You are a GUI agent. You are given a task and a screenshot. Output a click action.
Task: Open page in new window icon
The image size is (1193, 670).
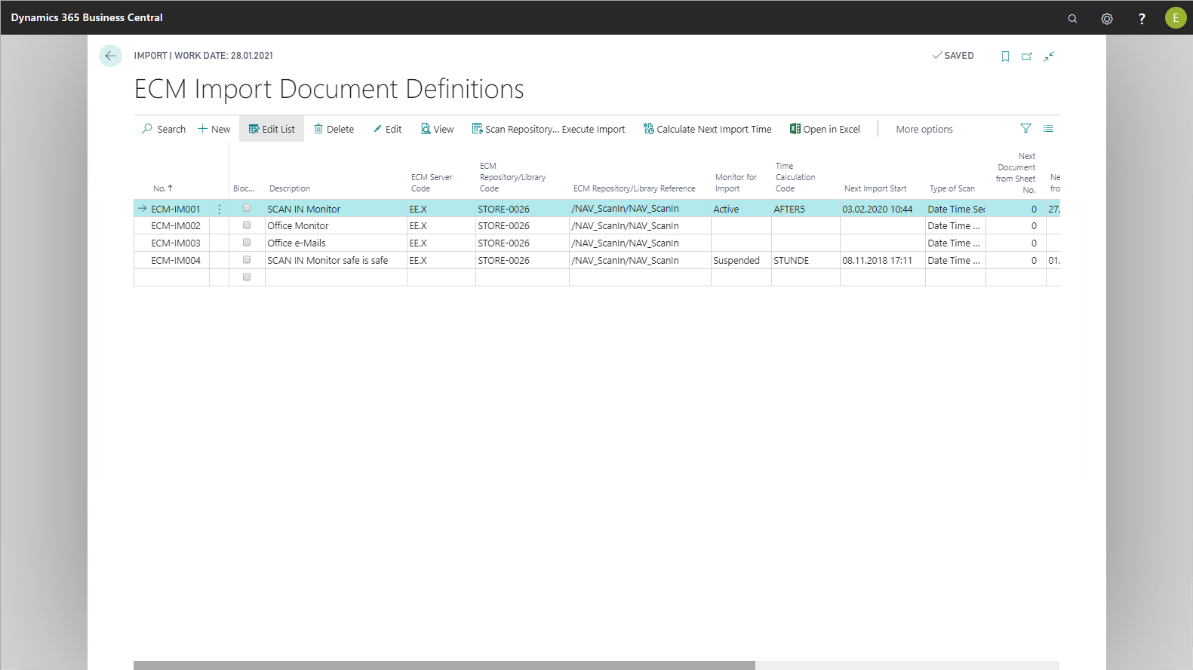(1027, 57)
